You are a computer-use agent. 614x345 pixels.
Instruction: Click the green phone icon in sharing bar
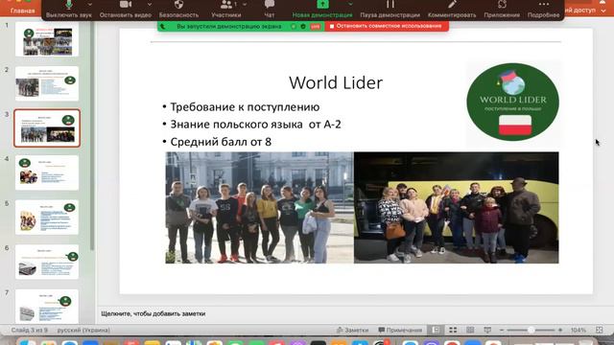point(163,27)
